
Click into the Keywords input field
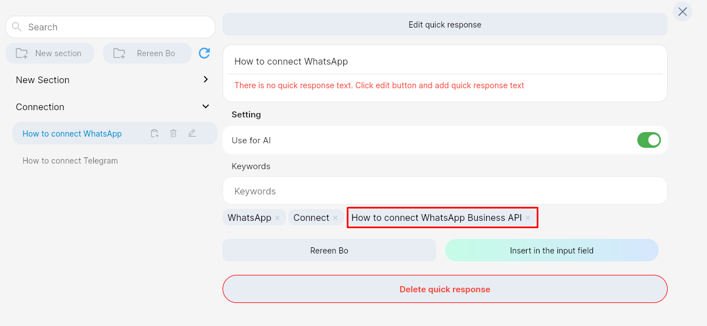click(445, 191)
